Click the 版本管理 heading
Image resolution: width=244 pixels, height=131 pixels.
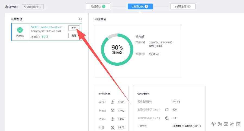tap(17, 19)
